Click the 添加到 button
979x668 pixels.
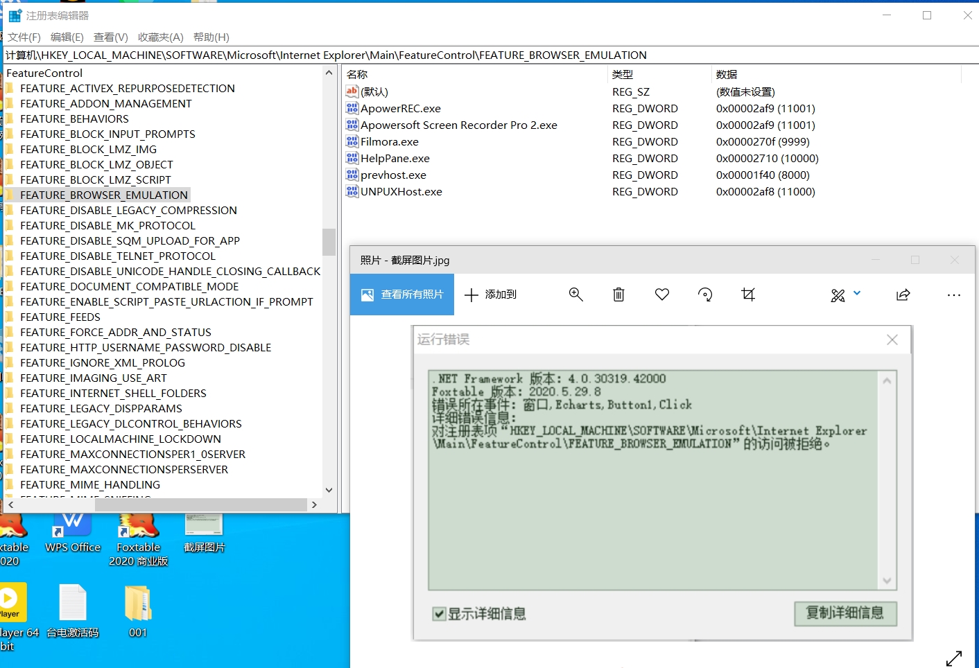pyautogui.click(x=491, y=295)
